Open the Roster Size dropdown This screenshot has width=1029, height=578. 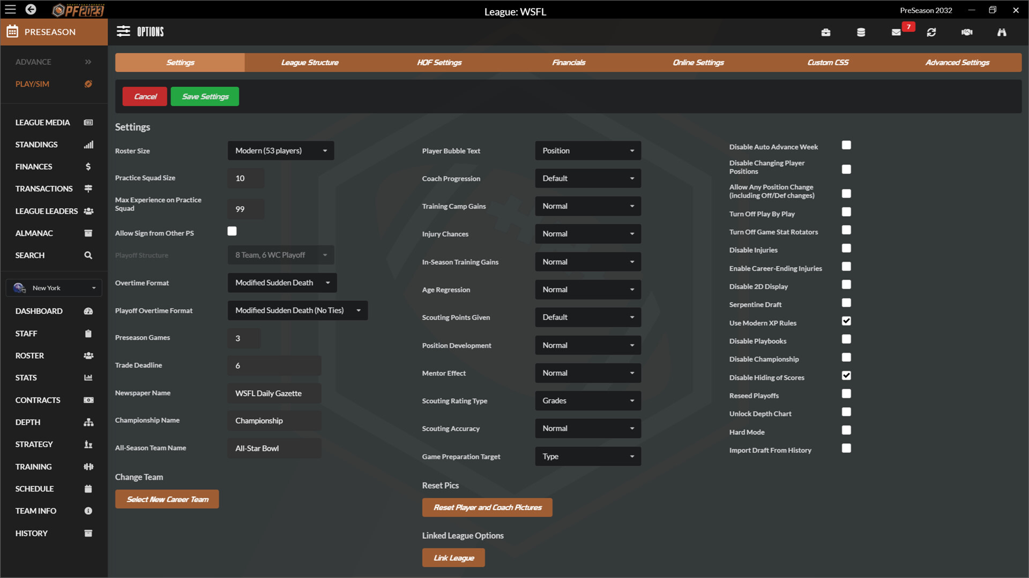coord(280,150)
